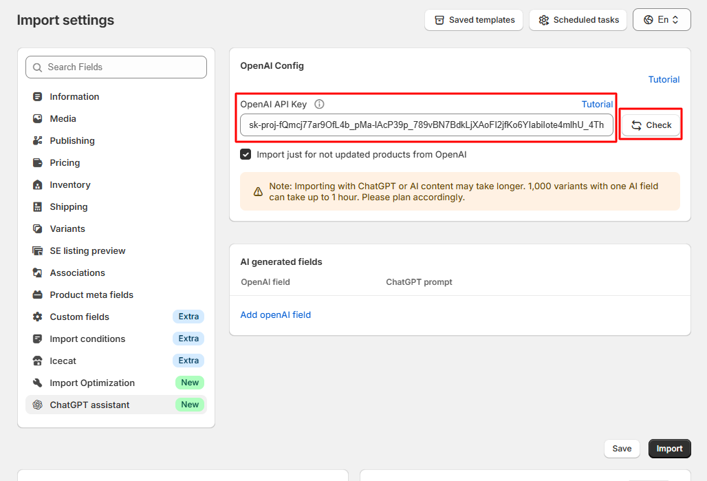Click the Icecat icon
This screenshot has width=707, height=481.
[x=37, y=361]
